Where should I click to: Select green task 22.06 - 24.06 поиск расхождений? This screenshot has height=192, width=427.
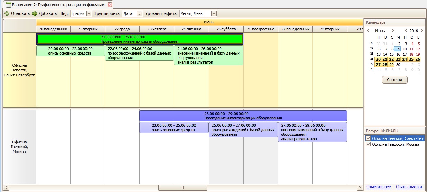(x=139, y=53)
